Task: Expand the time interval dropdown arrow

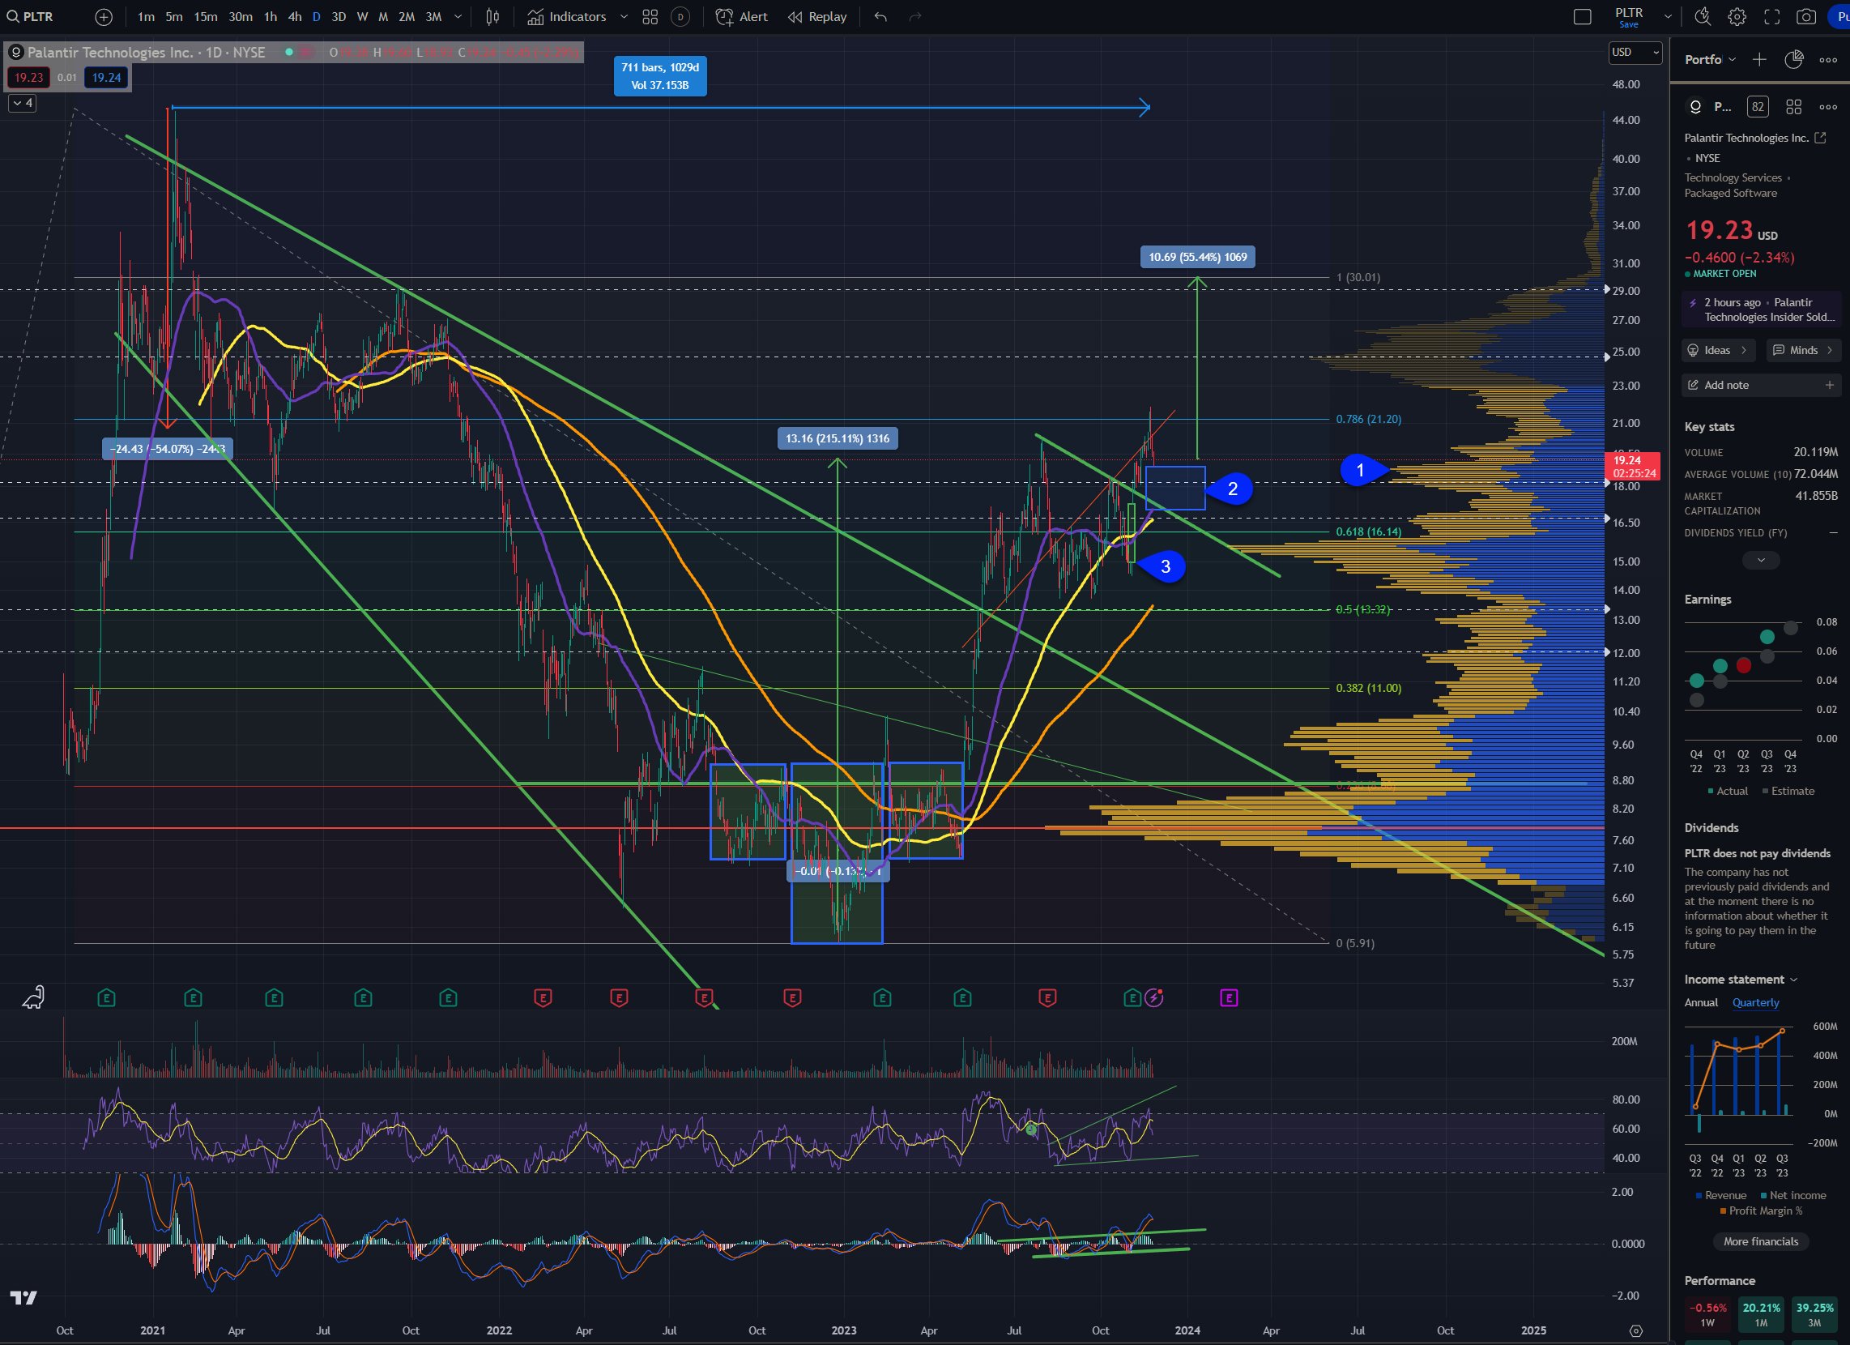Action: coord(458,16)
